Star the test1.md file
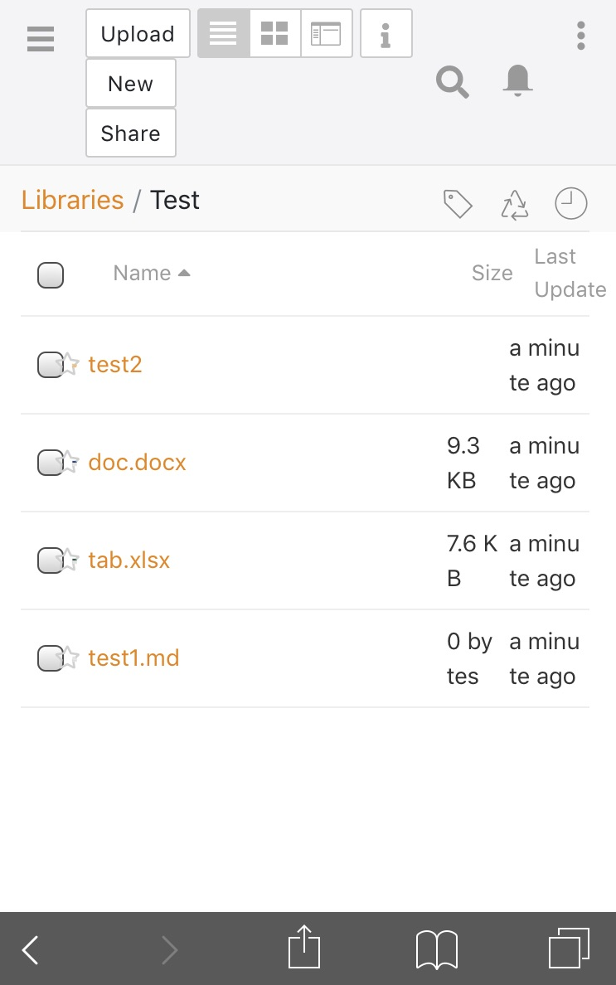The image size is (616, 985). pyautogui.click(x=70, y=657)
